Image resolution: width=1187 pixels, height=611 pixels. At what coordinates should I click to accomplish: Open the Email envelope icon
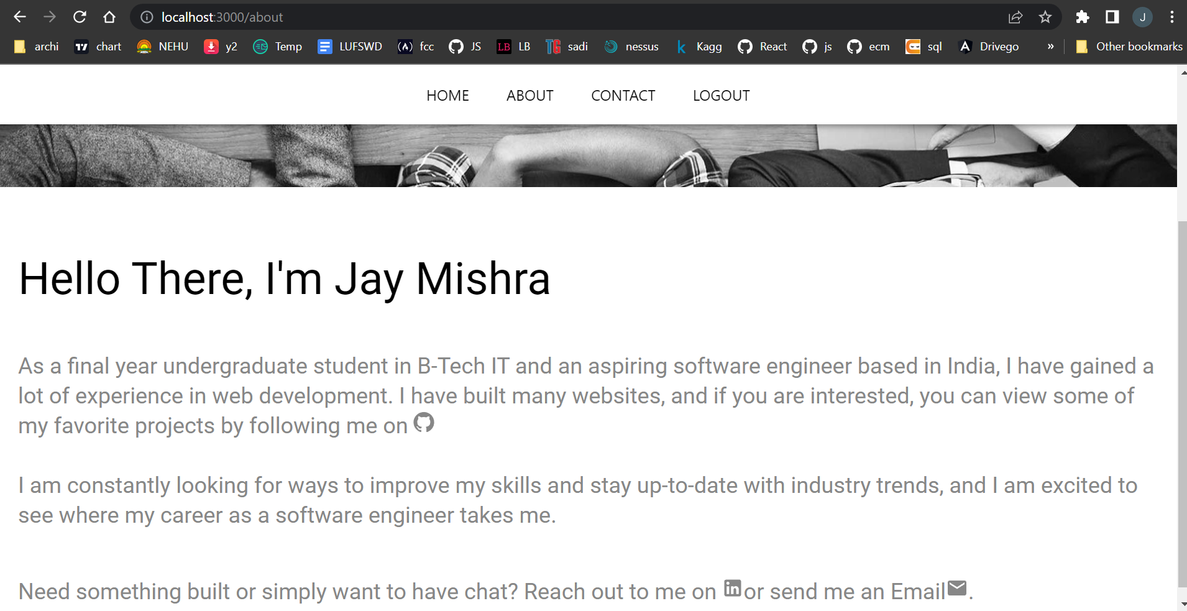[958, 587]
